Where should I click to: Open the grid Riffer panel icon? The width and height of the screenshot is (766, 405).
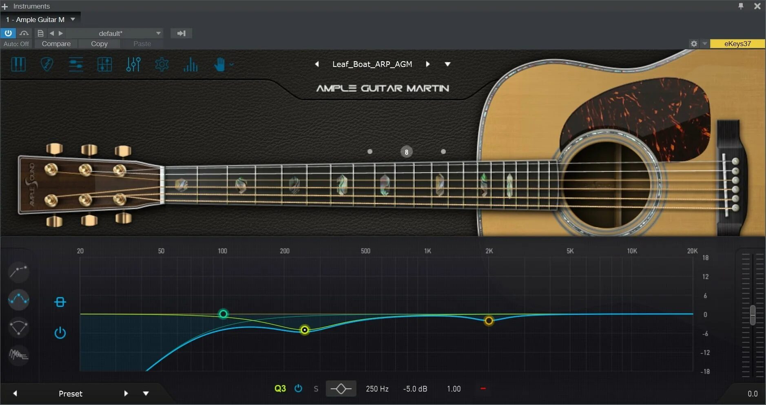click(x=105, y=64)
